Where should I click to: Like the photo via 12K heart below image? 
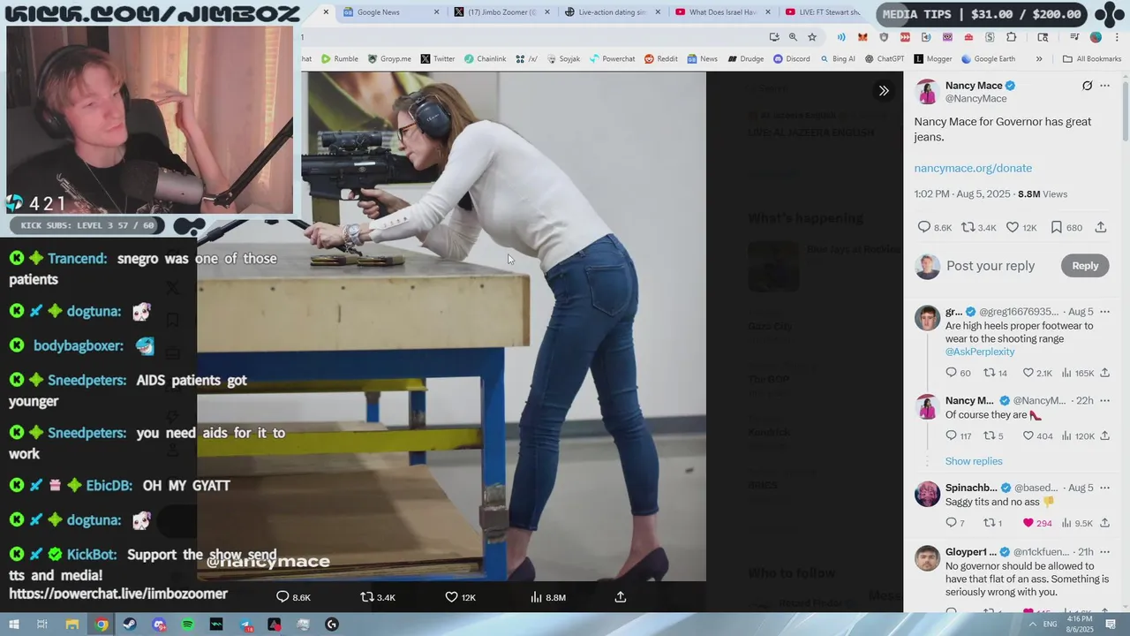(451, 597)
